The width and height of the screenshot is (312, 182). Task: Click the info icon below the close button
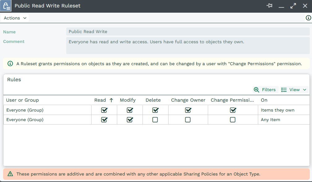click(308, 18)
